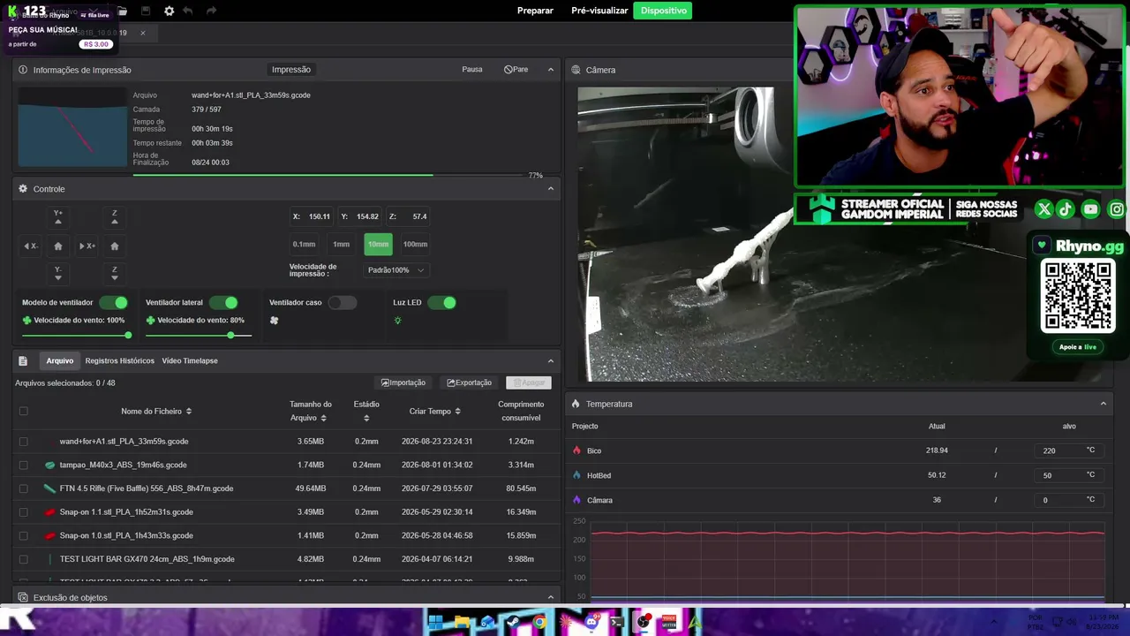1130x636 pixels.
Task: Switch to the Preparar tab
Action: 535,11
